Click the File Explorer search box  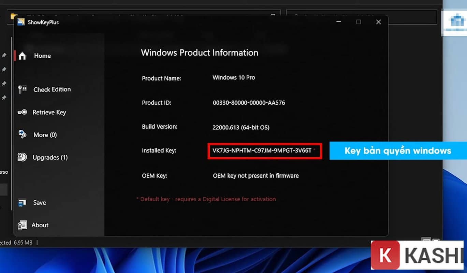[362, 16]
